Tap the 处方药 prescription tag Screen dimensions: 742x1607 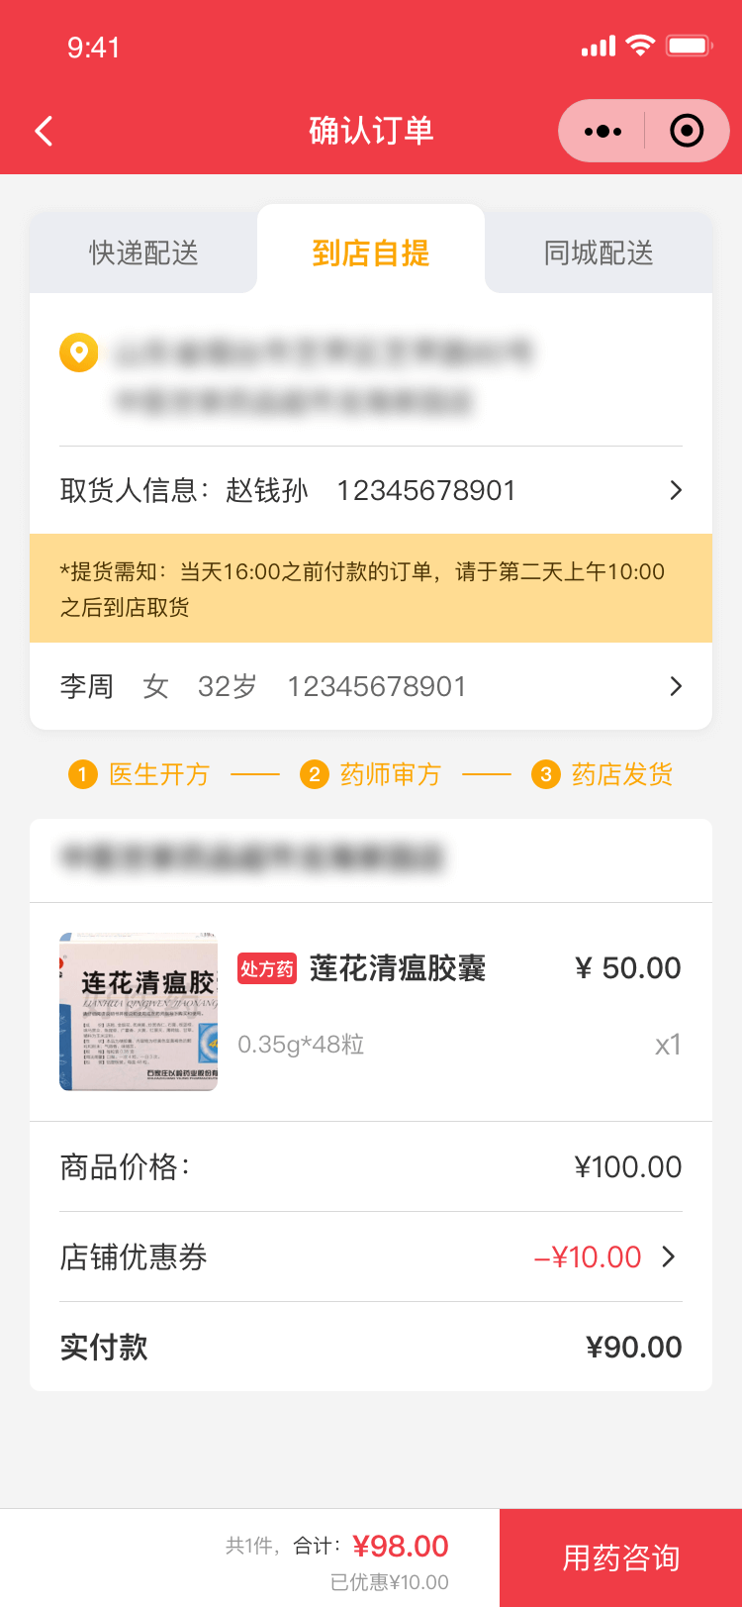click(x=267, y=968)
